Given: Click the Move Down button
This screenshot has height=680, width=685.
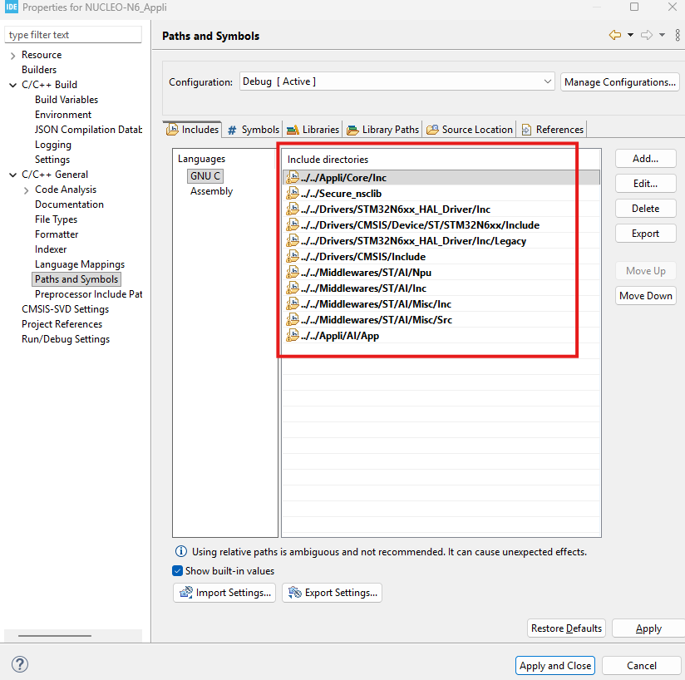Looking at the screenshot, I should [646, 296].
